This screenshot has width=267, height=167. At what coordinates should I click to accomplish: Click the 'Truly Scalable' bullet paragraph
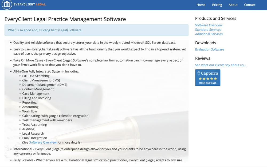click(x=97, y=160)
